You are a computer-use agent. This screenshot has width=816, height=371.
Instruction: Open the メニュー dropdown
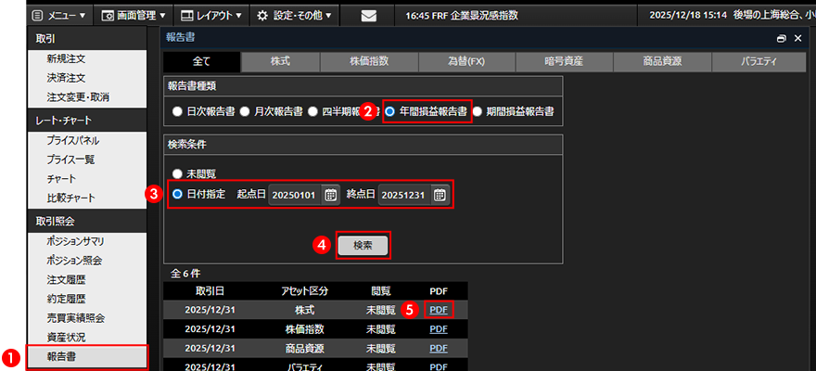59,16
